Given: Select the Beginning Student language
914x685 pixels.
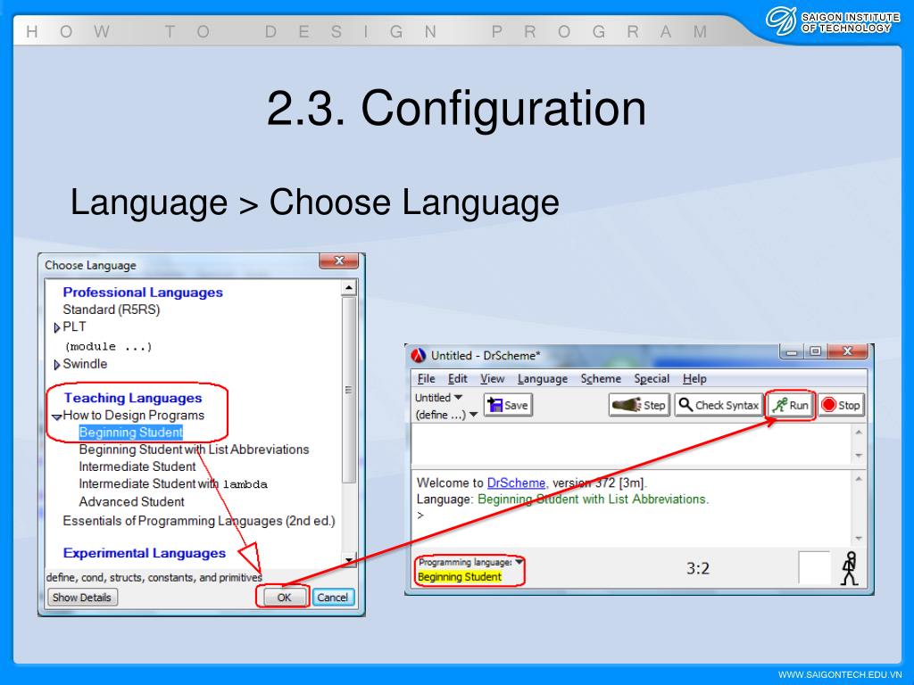Looking at the screenshot, I should pyautogui.click(x=130, y=433).
